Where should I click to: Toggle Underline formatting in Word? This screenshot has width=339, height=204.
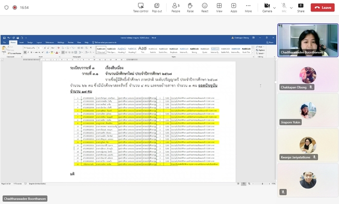tap(32, 52)
